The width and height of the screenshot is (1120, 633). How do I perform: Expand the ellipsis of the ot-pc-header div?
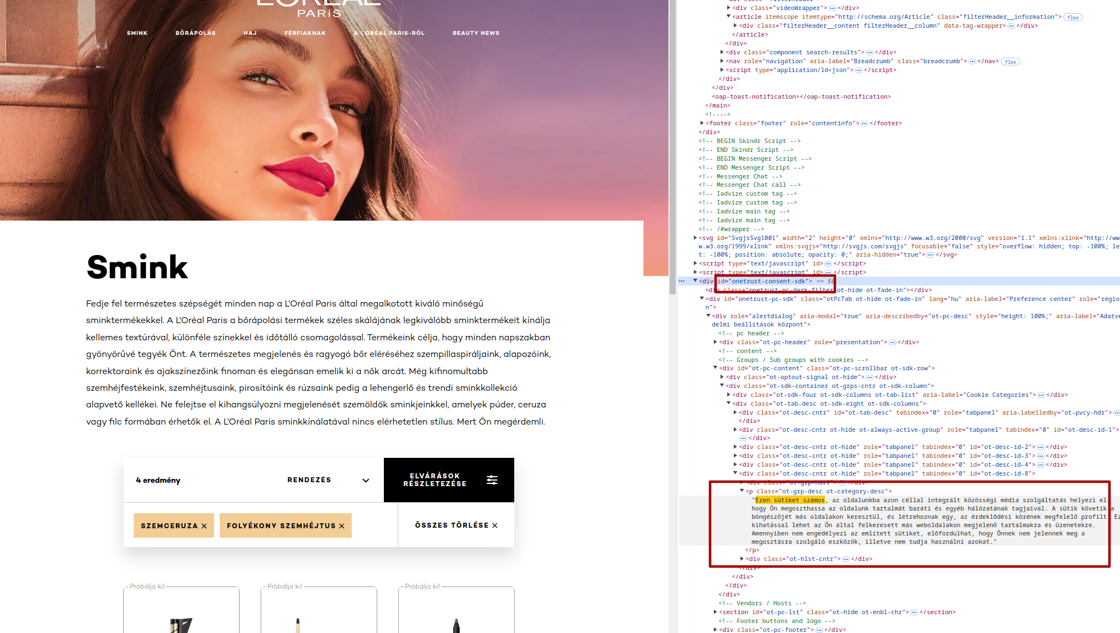pyautogui.click(x=892, y=343)
